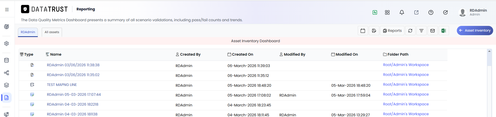Open the filter lines toolbar button
496x117 pixels.
point(421,31)
